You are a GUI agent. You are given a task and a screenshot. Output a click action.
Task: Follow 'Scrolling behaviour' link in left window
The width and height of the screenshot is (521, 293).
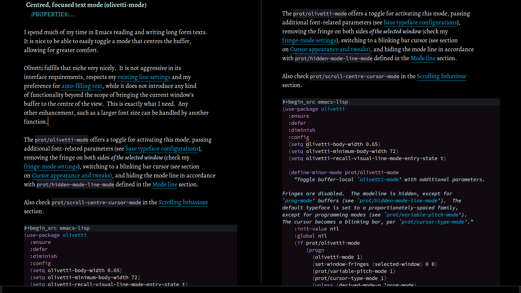183,202
